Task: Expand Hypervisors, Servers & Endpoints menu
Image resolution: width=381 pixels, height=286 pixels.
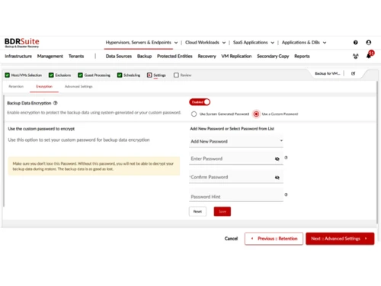Action: pyautogui.click(x=142, y=43)
